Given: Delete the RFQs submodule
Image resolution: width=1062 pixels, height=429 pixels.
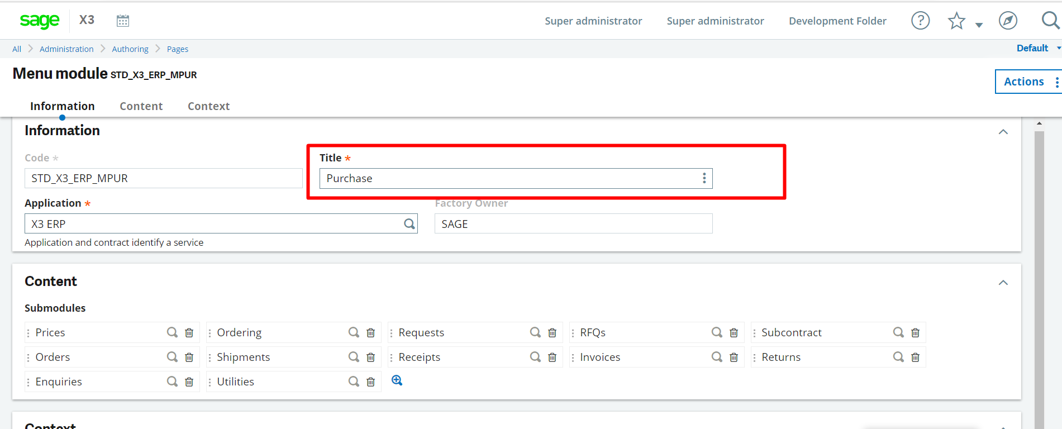Looking at the screenshot, I should click(734, 332).
